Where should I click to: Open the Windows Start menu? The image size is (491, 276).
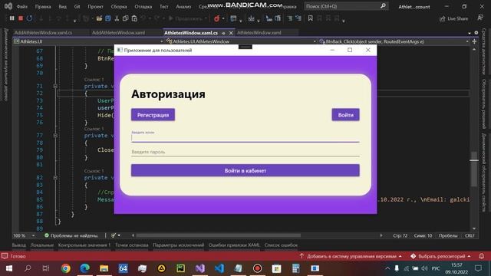point(8,268)
